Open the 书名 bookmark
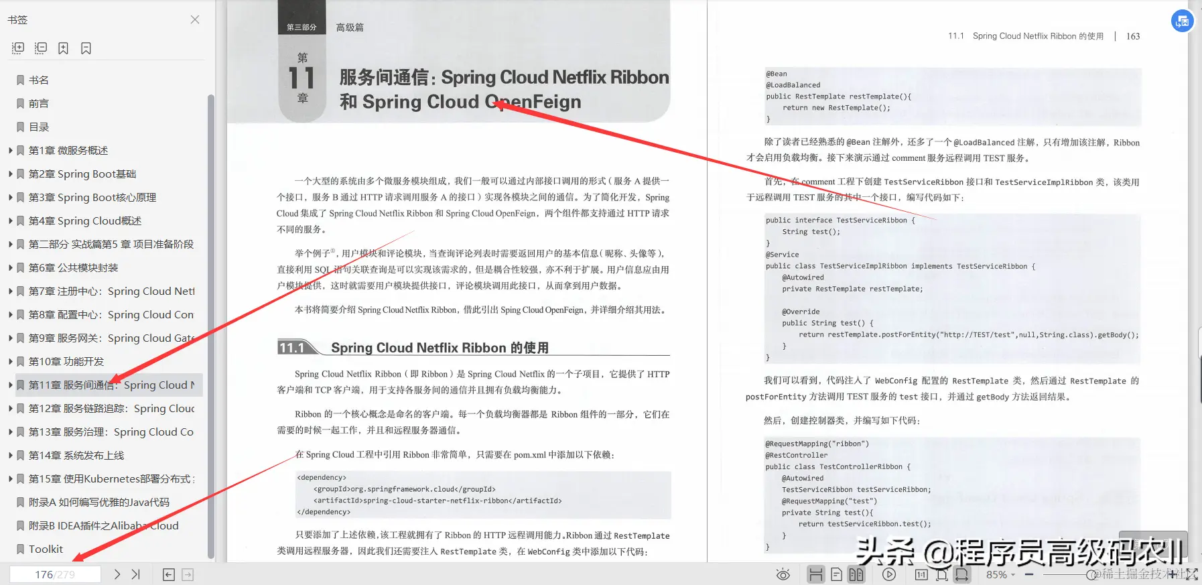Image resolution: width=1202 pixels, height=585 pixels. tap(39, 80)
